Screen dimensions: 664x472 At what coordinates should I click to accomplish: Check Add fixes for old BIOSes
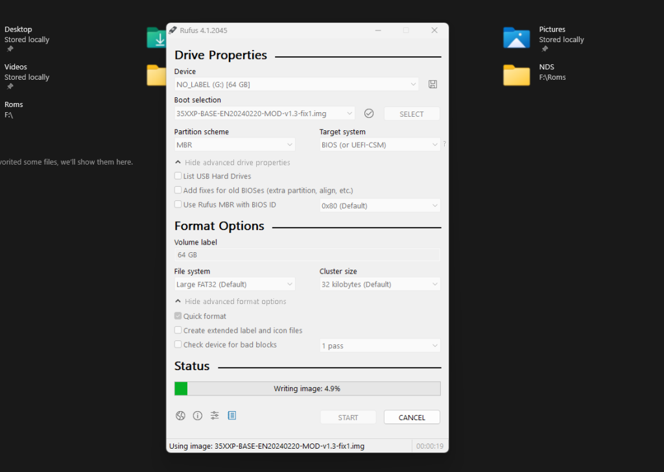tap(178, 190)
